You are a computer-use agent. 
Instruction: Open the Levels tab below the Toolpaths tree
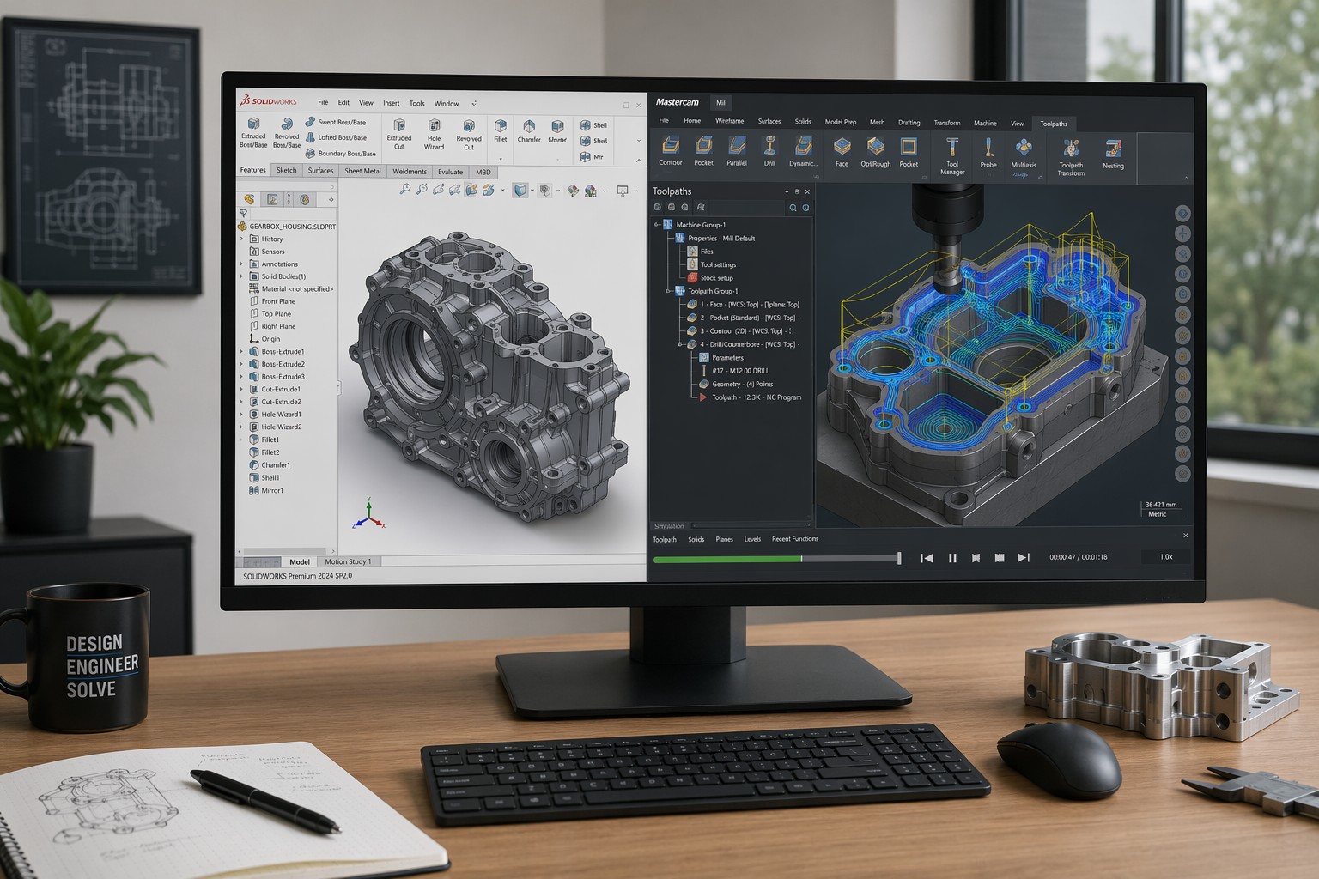[x=752, y=539]
